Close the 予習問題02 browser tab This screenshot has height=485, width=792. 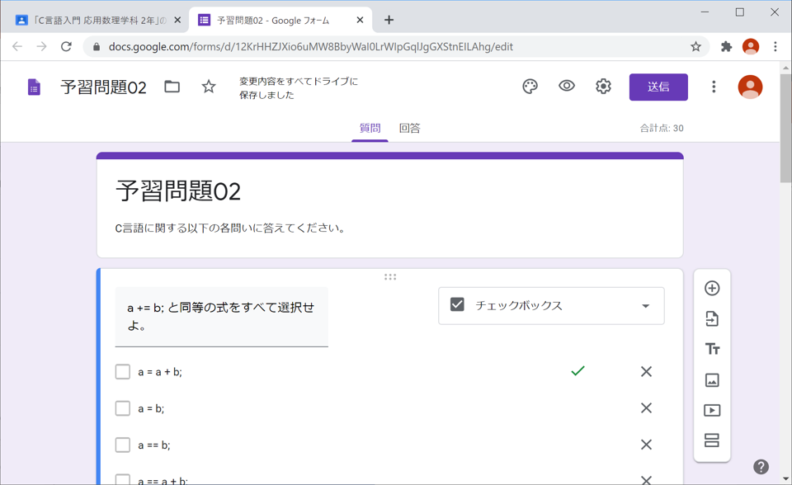coord(360,20)
